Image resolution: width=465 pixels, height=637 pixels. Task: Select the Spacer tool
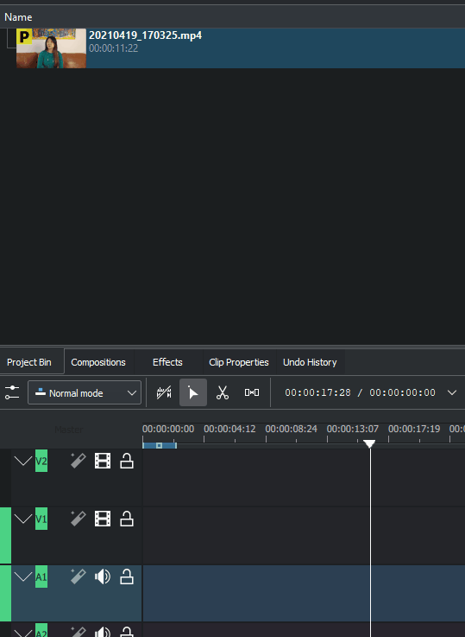point(252,392)
